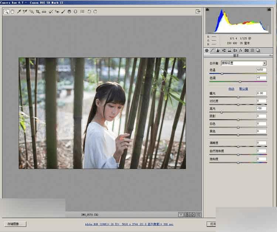Viewport: 277px width, 232px height.
Task: Click the 曝光 exposure slider handle
Action: pos(238,97)
